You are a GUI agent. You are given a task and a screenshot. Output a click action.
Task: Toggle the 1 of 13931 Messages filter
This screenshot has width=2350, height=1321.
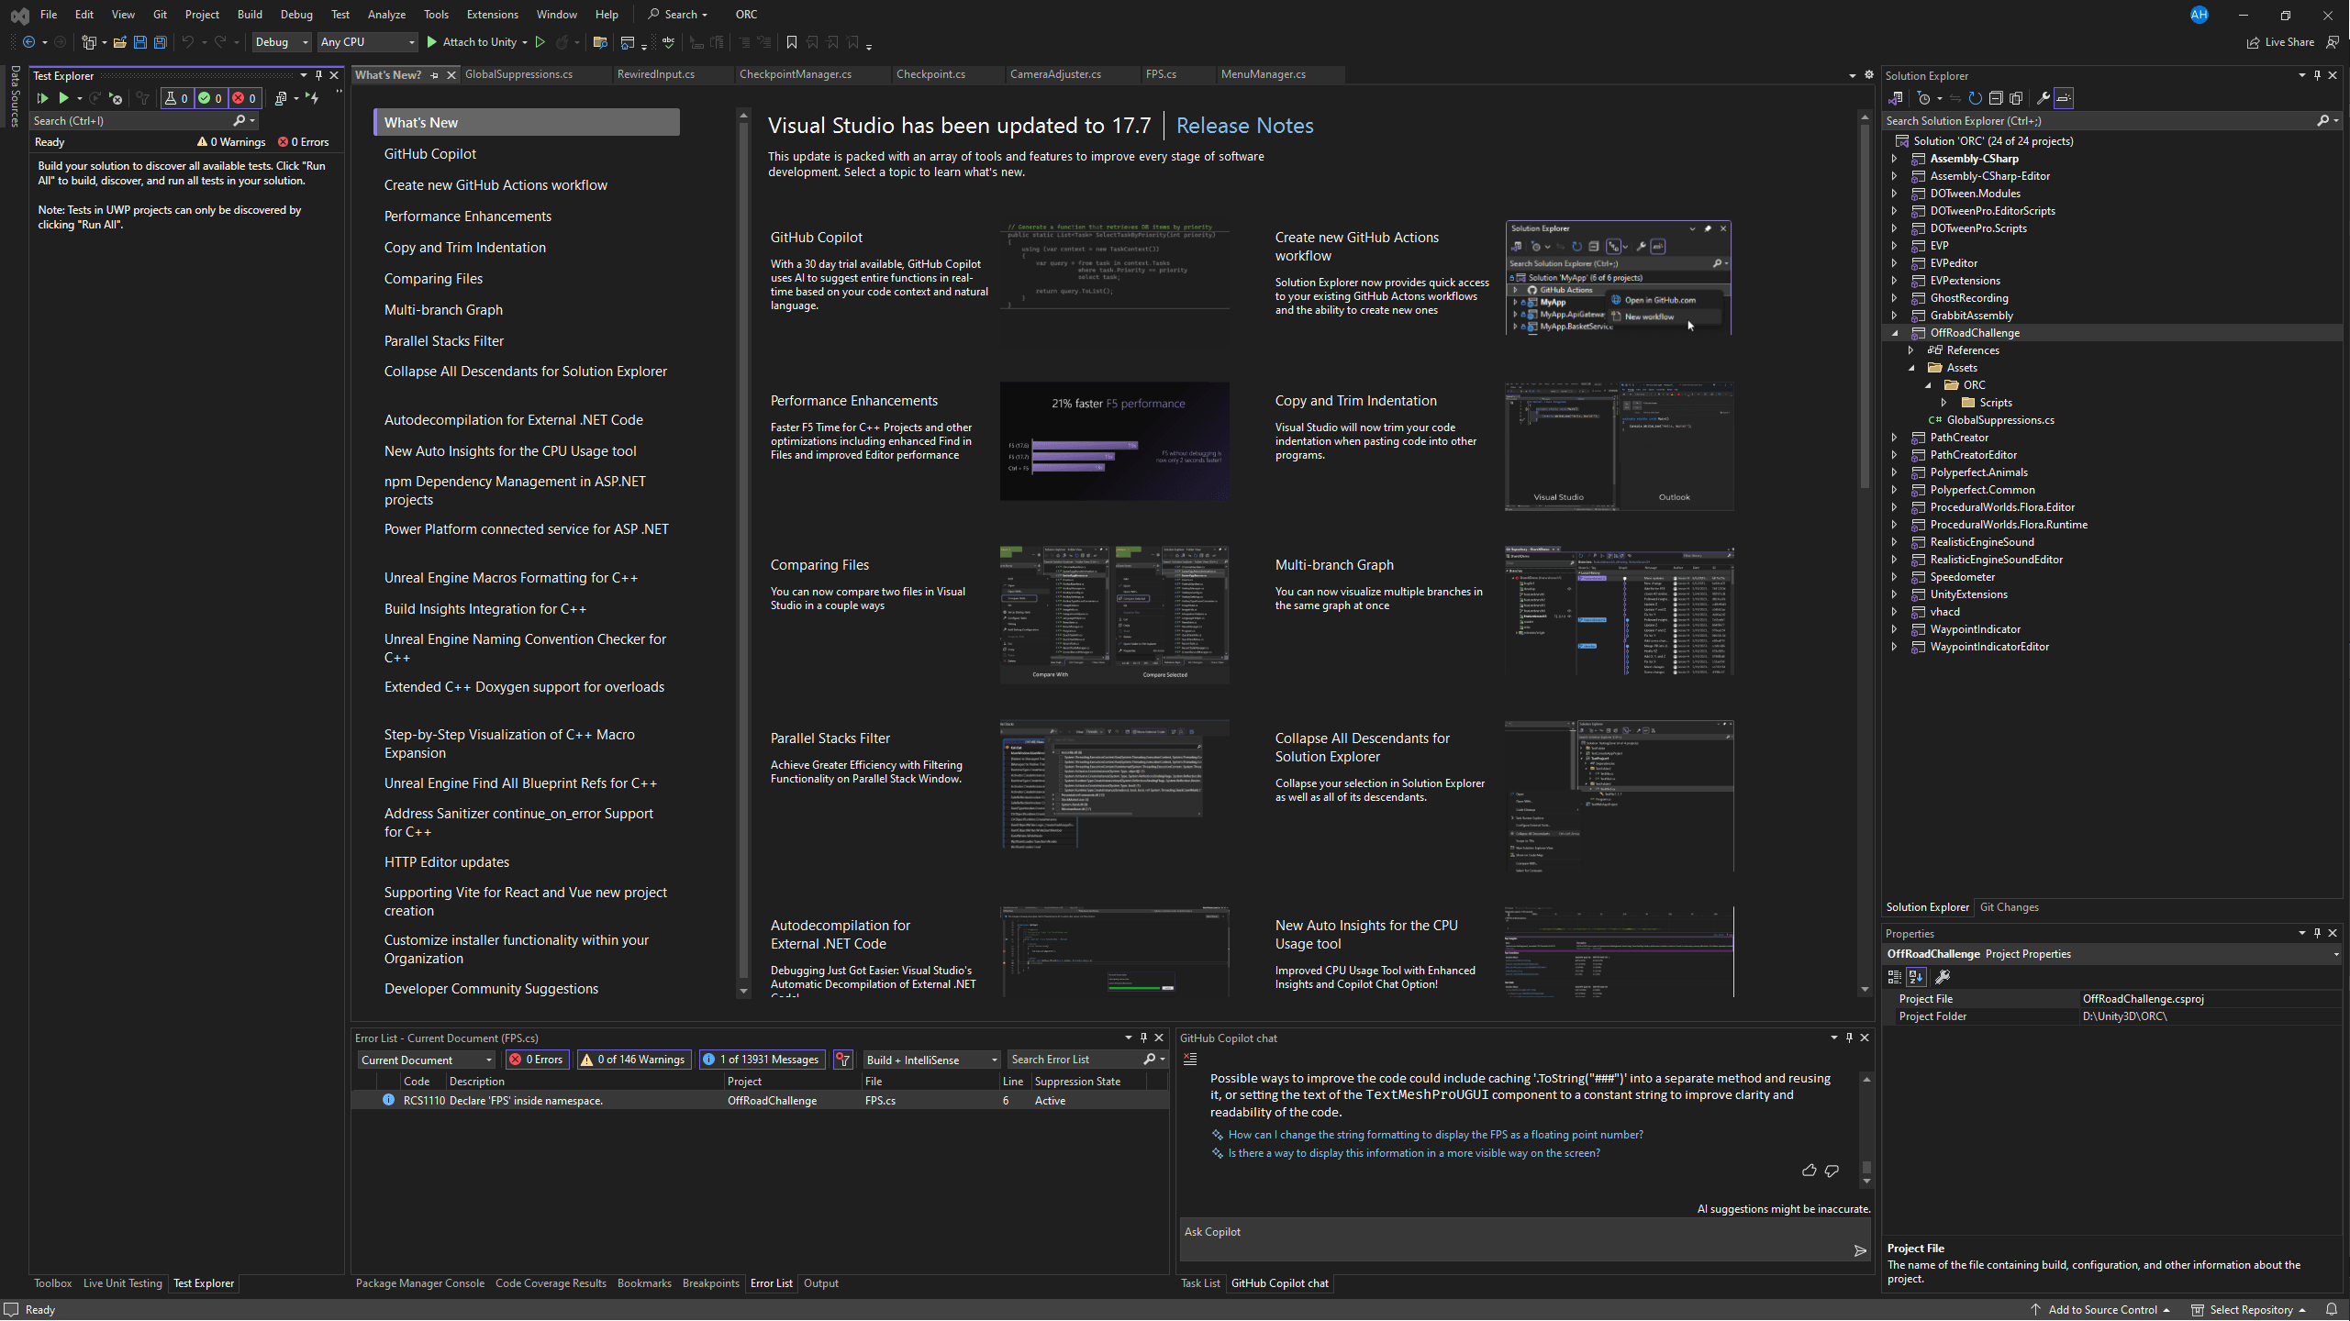[761, 1060]
